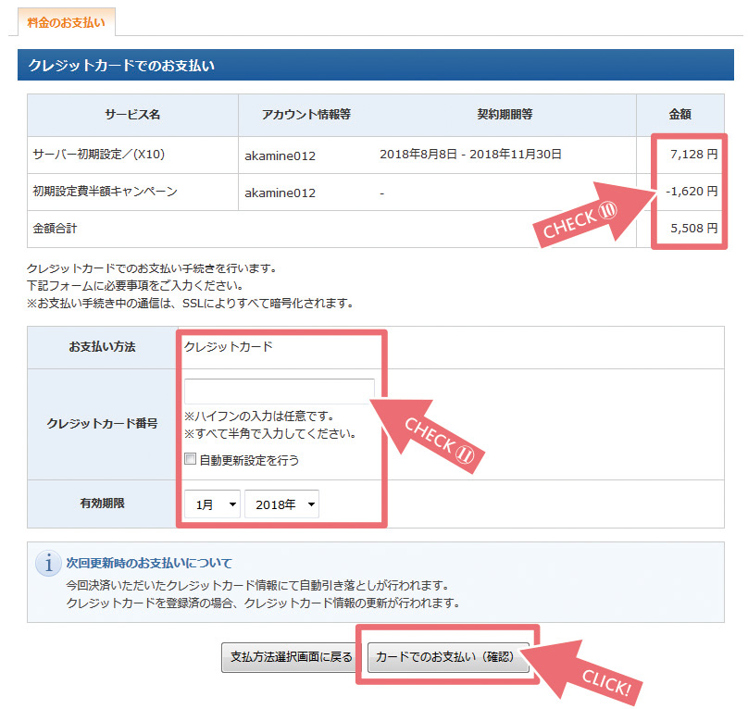Open the 料金のお支払い tab

click(x=67, y=22)
